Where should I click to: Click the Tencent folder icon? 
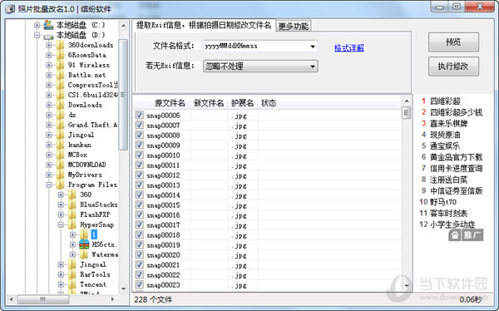72,284
